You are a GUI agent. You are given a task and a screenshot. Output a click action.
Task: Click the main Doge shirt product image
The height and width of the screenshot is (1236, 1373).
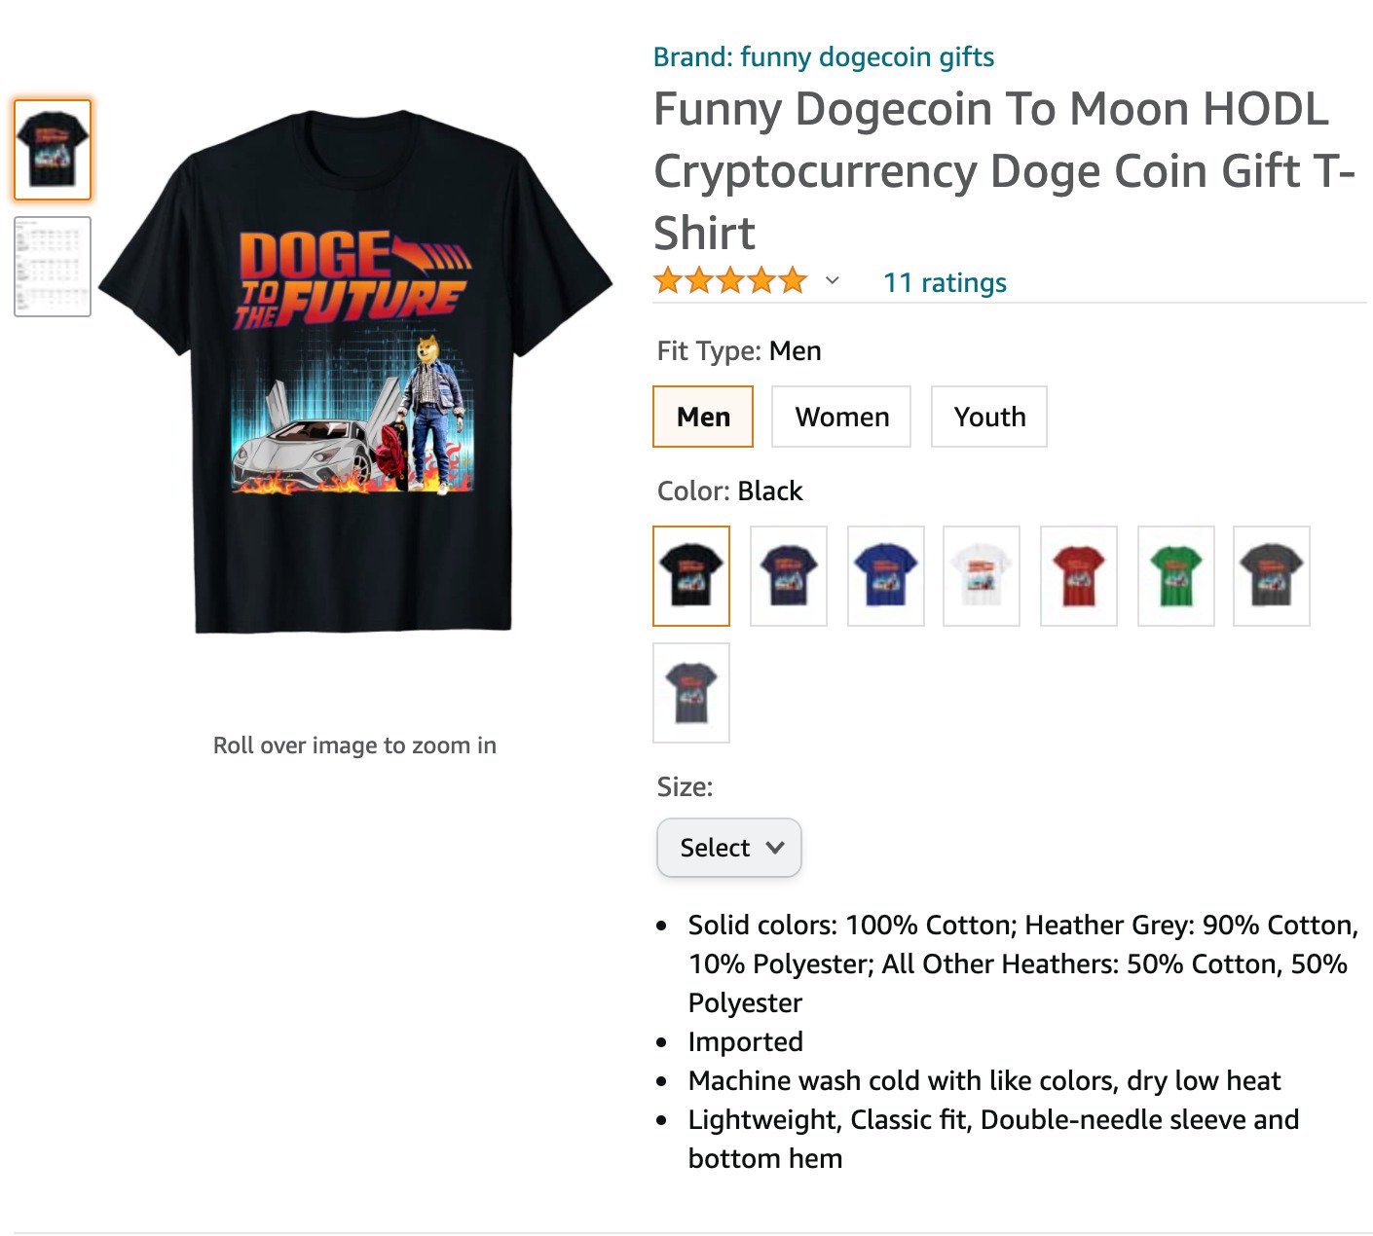tap(355, 375)
